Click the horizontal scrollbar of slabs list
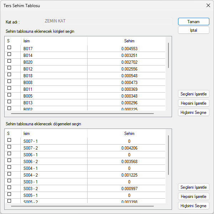This screenshot has width=214, height=214. click(x=82, y=206)
